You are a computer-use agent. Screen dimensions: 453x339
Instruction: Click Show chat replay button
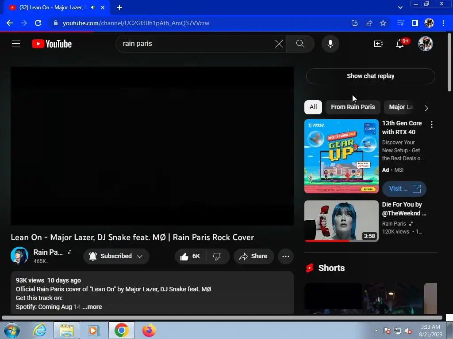(x=370, y=76)
